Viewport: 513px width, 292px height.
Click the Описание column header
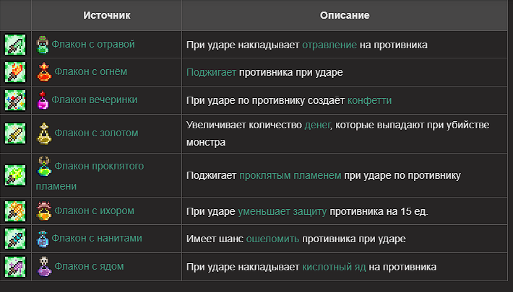tap(345, 15)
